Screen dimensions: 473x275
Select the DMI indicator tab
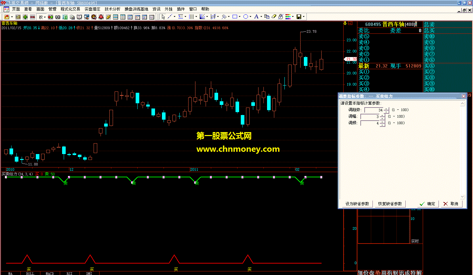[x=89, y=273]
